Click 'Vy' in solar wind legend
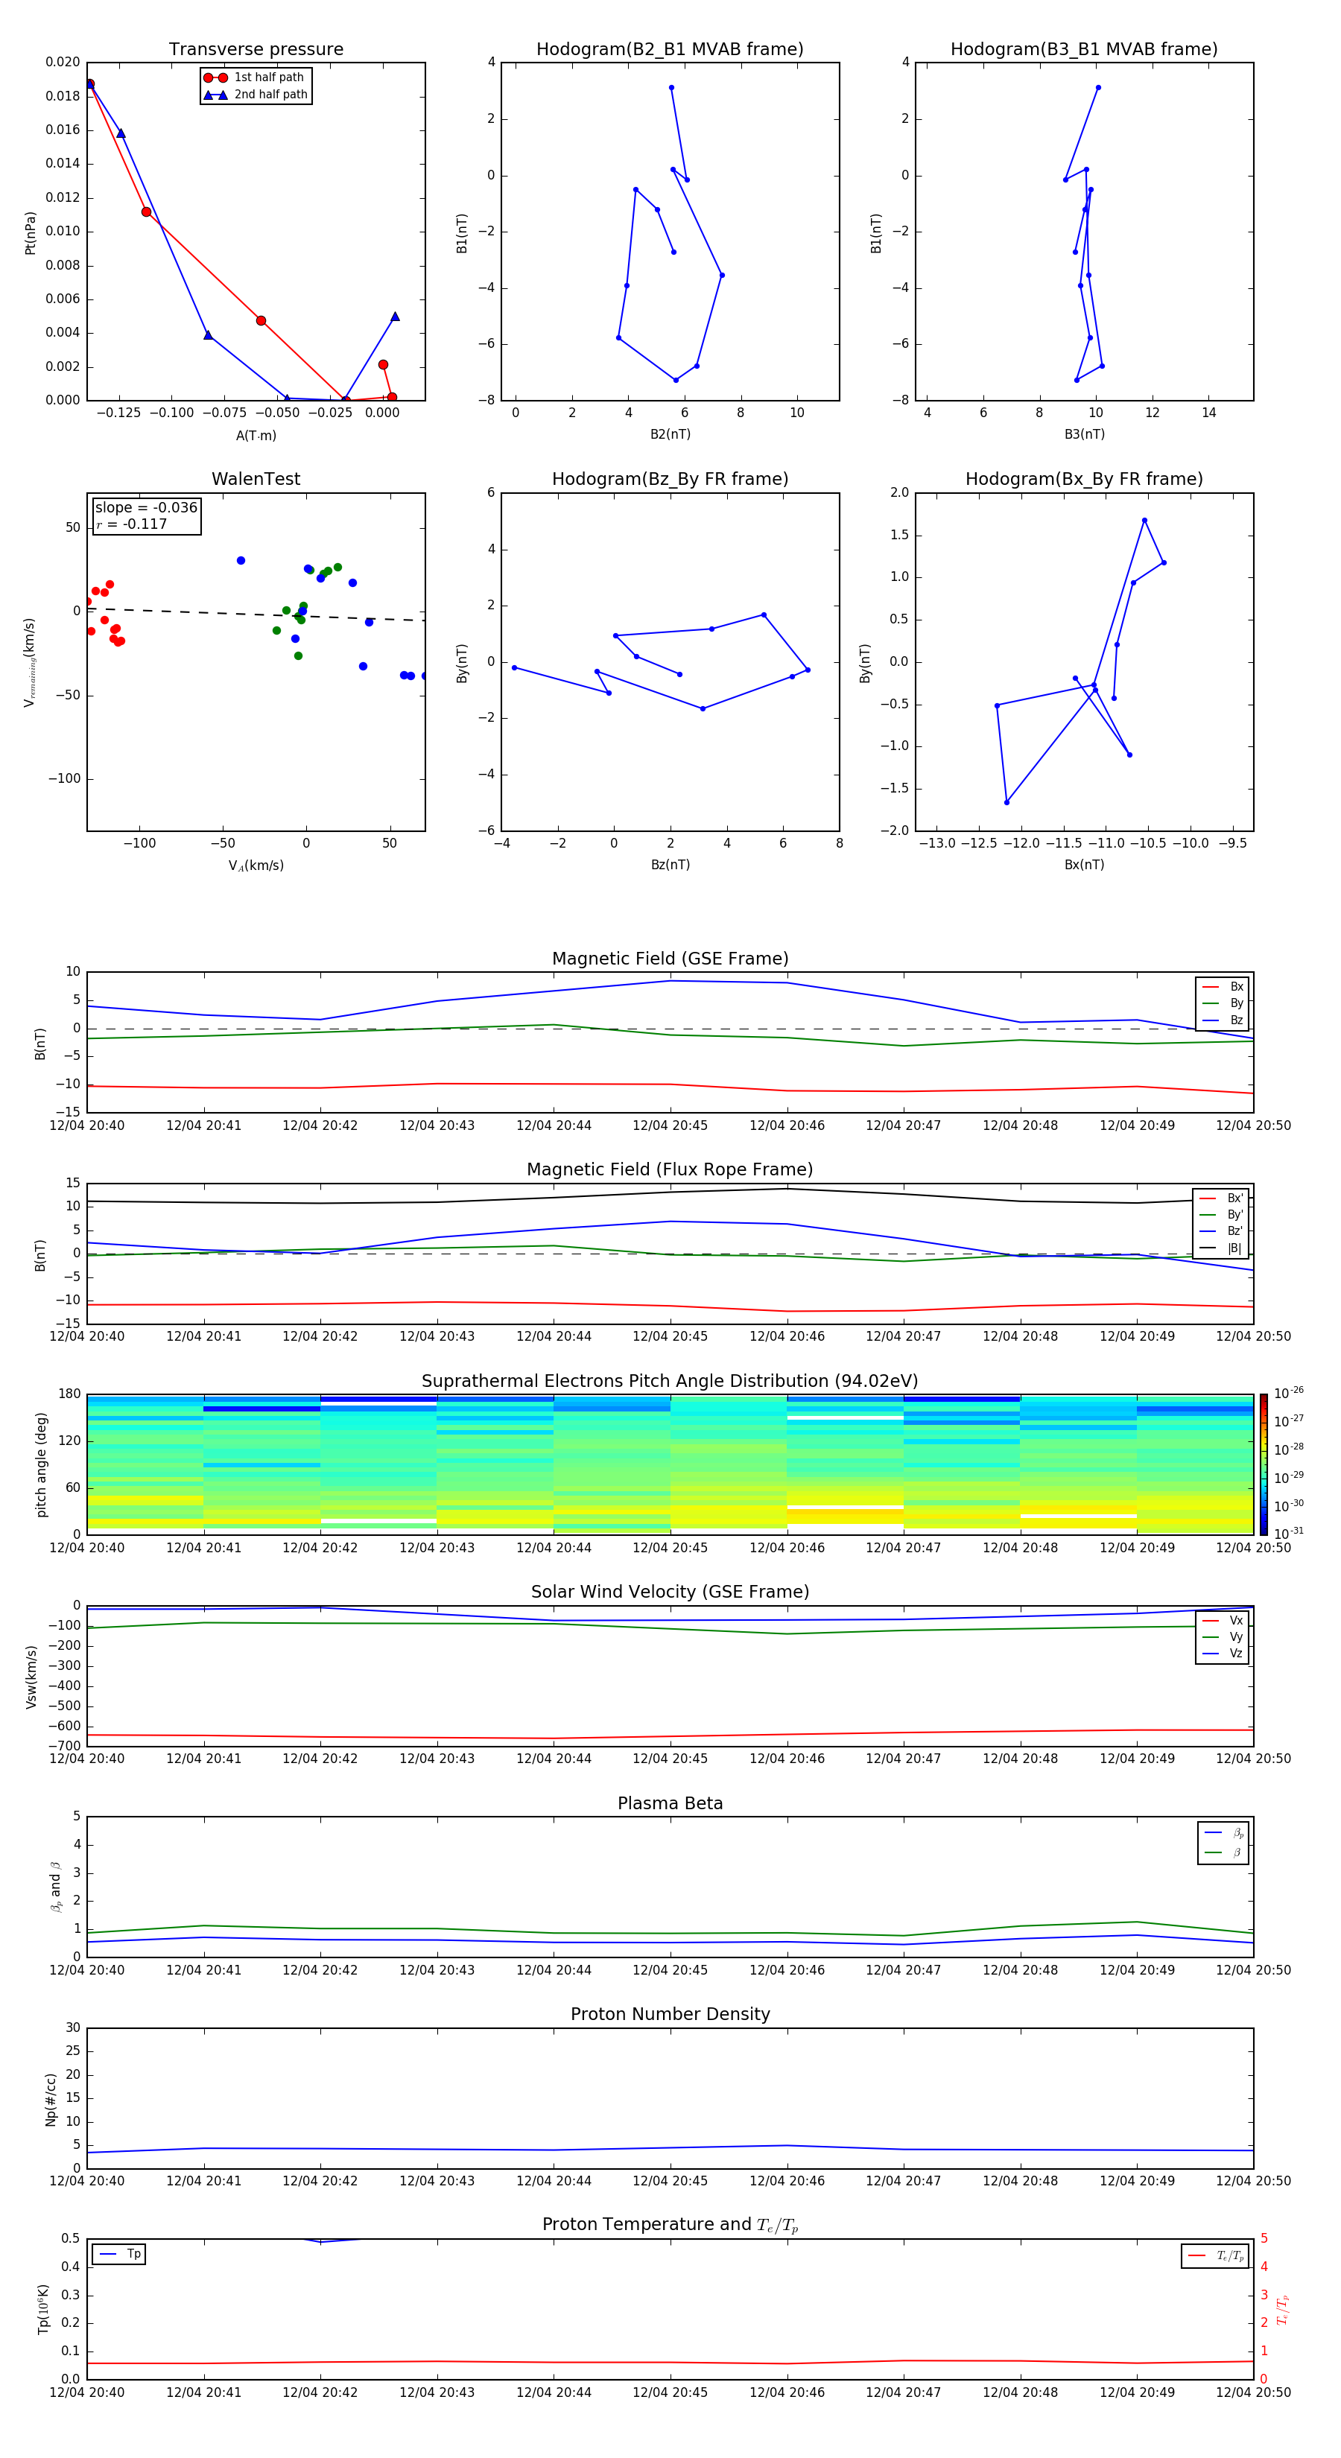 pos(1223,1636)
